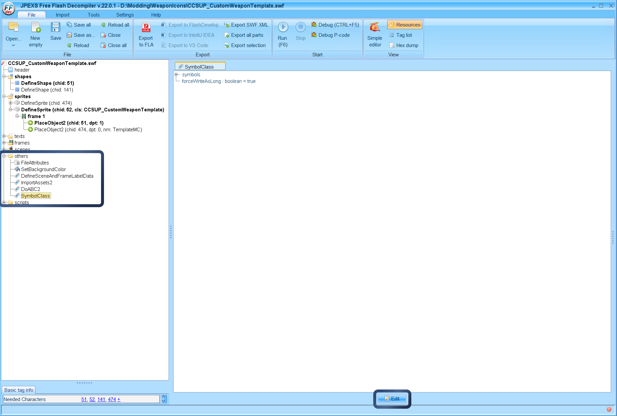This screenshot has height=416, width=617.
Task: Collapse the shapes folder
Action: click(4, 77)
